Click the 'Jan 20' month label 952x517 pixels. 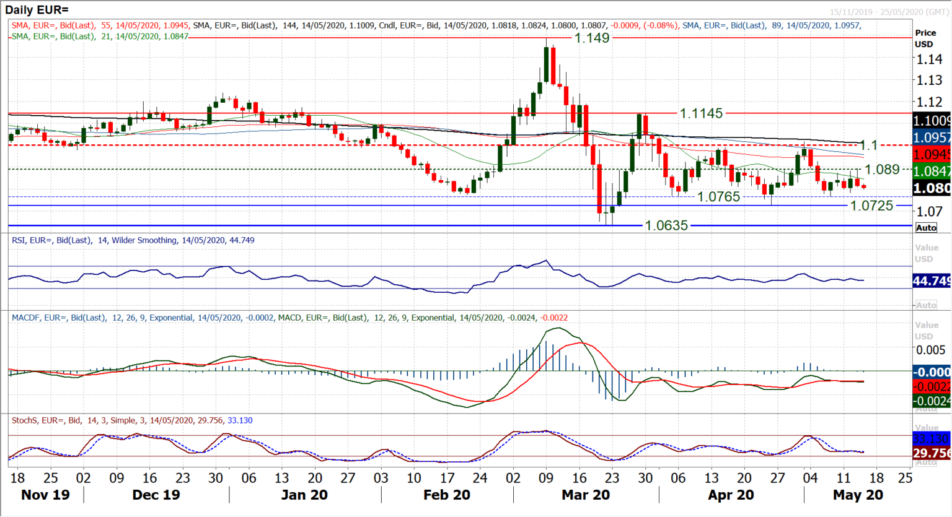(x=304, y=495)
